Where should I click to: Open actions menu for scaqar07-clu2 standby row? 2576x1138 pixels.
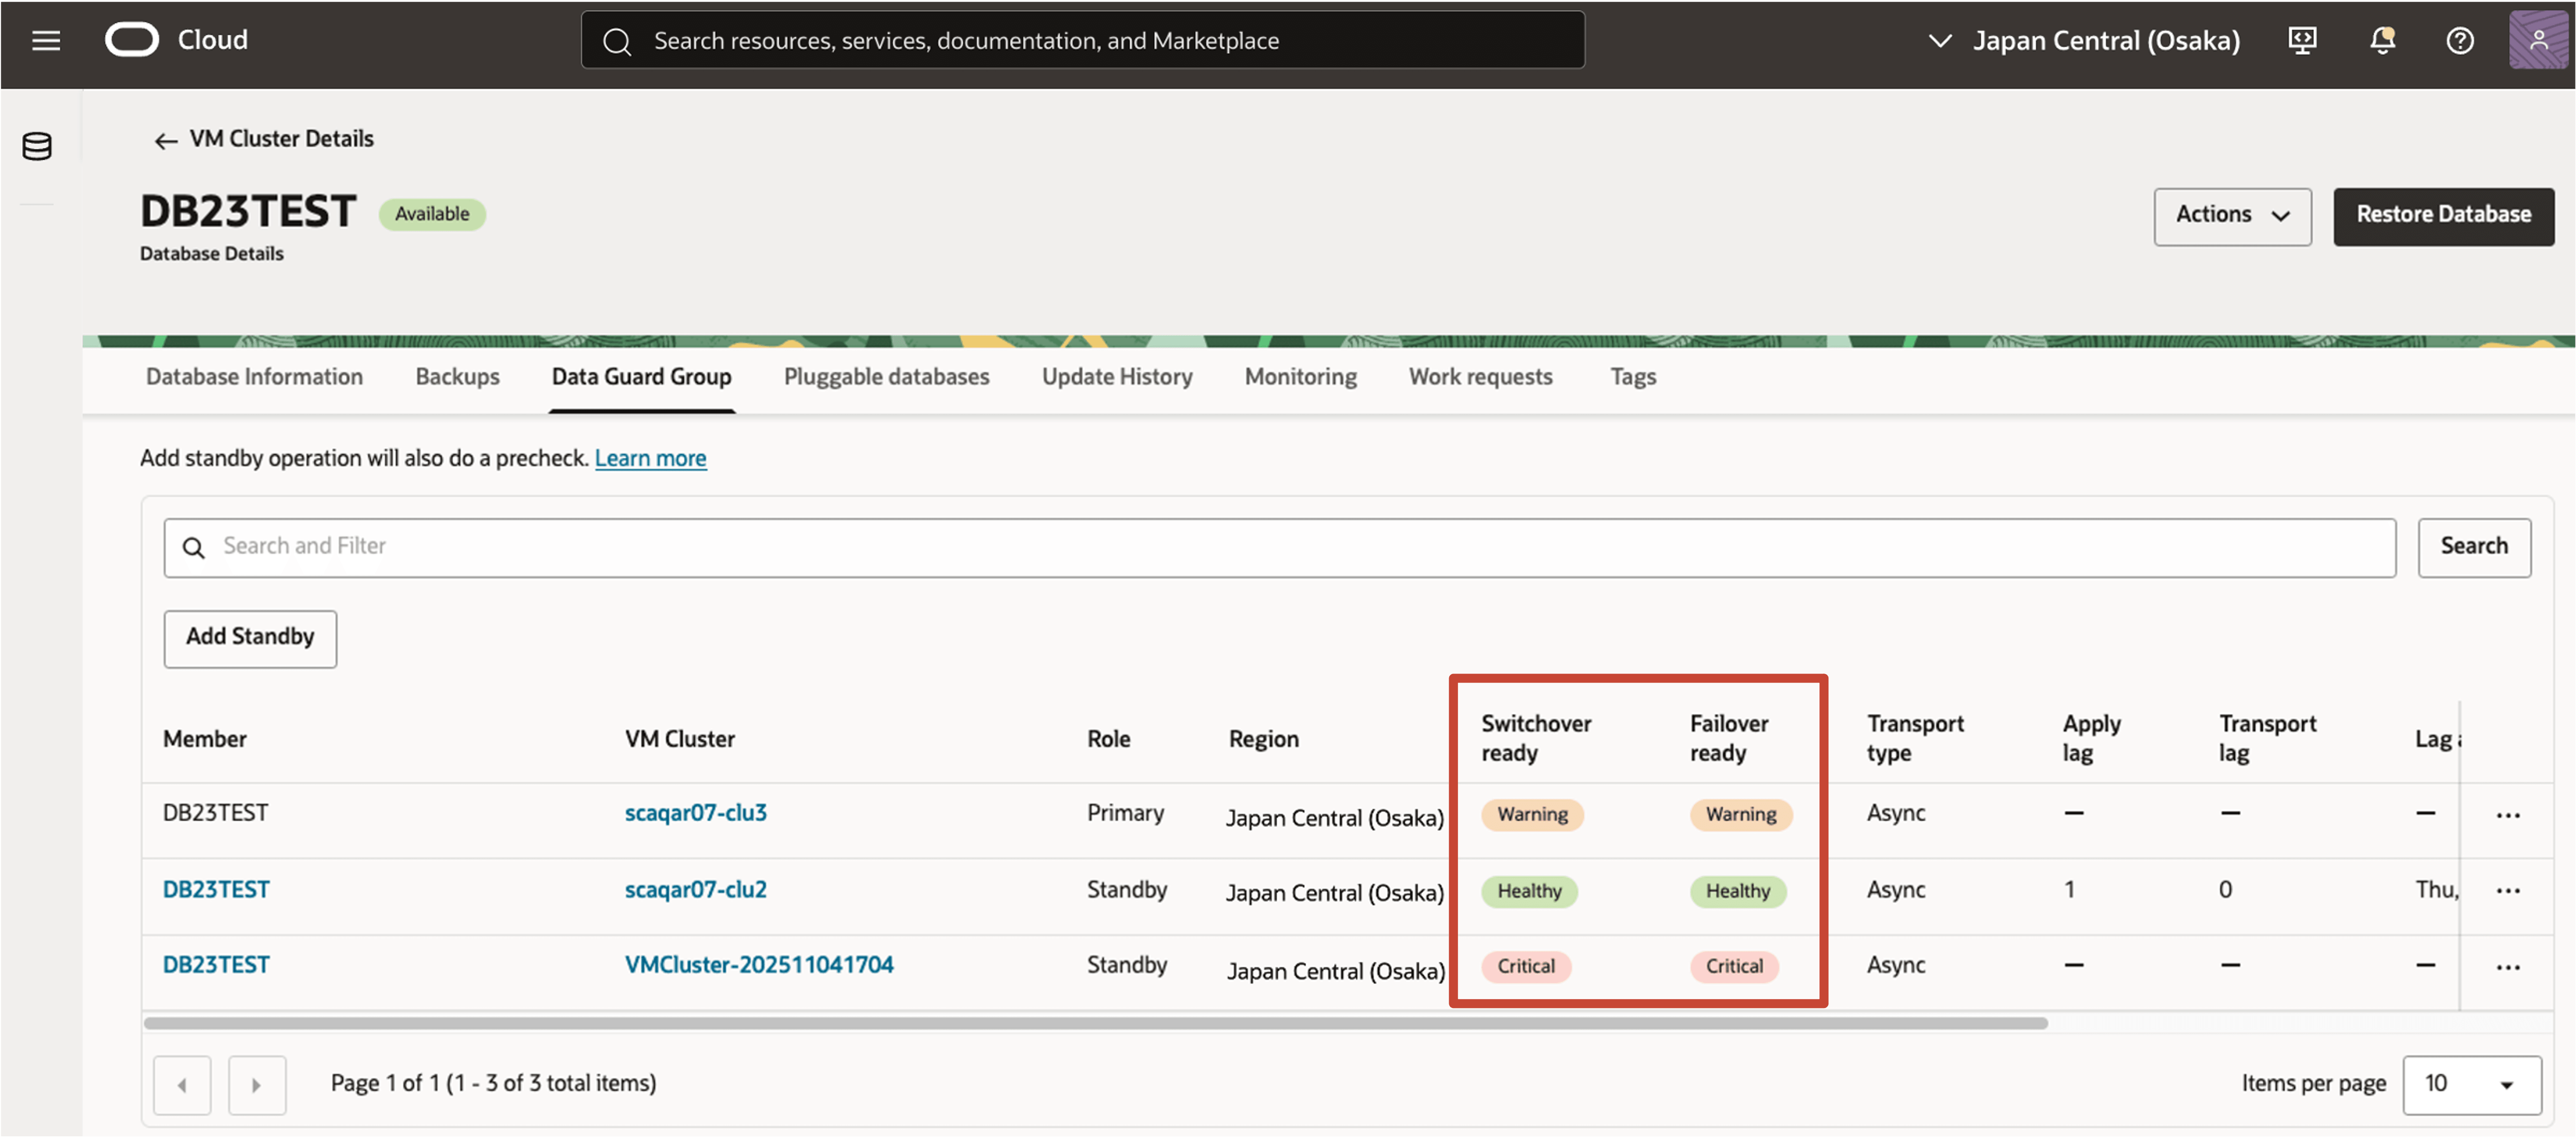(2507, 890)
